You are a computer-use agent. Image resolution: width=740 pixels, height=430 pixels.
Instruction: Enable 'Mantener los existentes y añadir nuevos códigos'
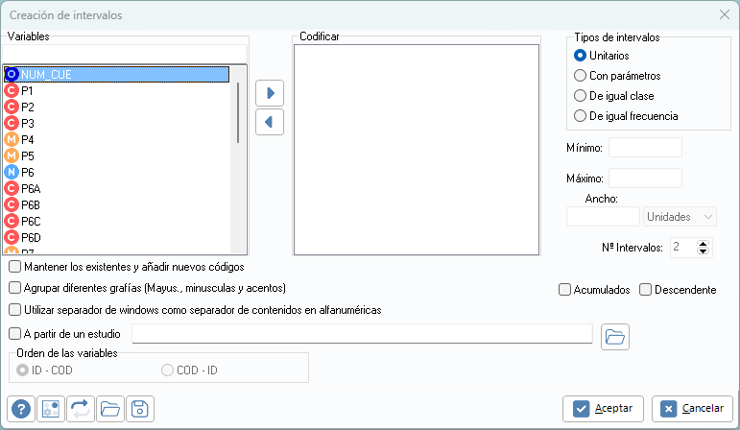(x=14, y=266)
